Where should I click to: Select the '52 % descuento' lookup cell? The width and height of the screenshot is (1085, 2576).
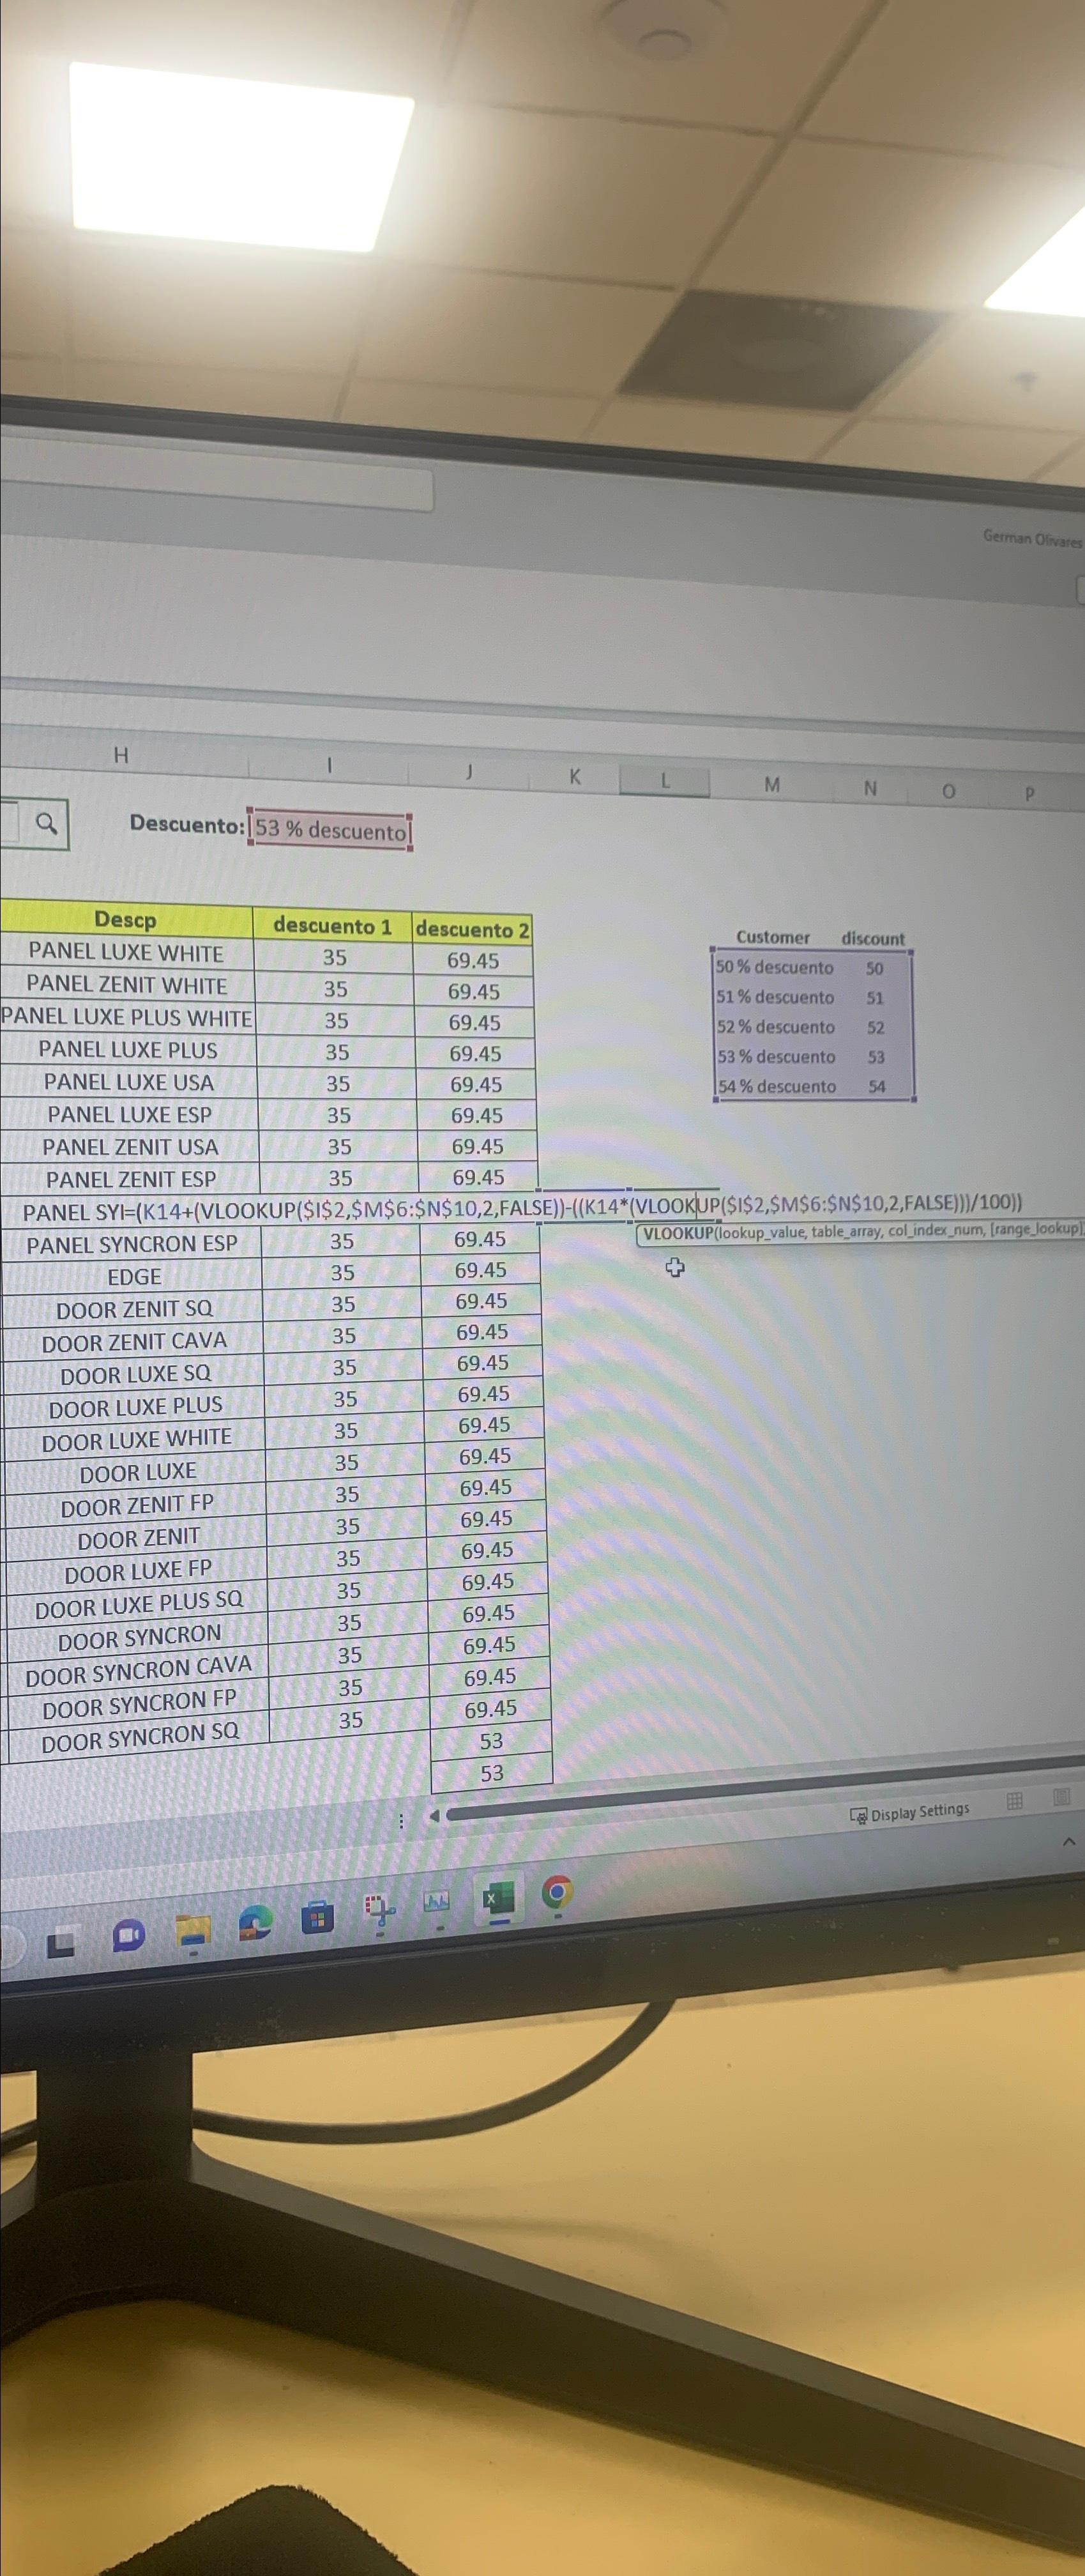pos(776,1027)
